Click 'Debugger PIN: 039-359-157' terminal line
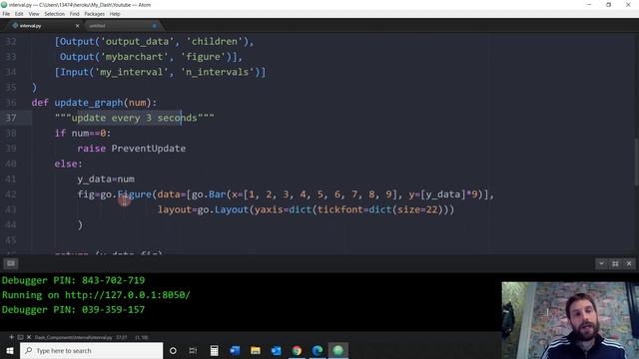 tap(73, 310)
